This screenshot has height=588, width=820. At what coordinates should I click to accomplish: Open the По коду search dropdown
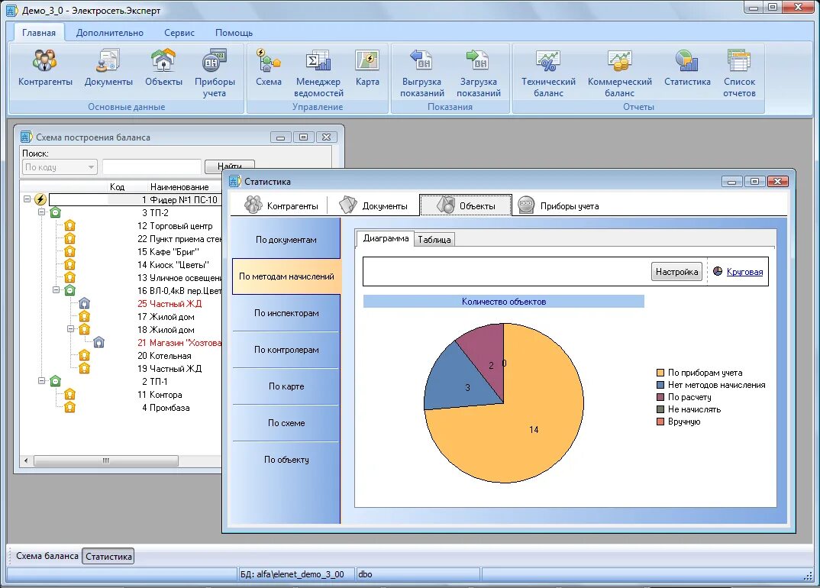[60, 167]
